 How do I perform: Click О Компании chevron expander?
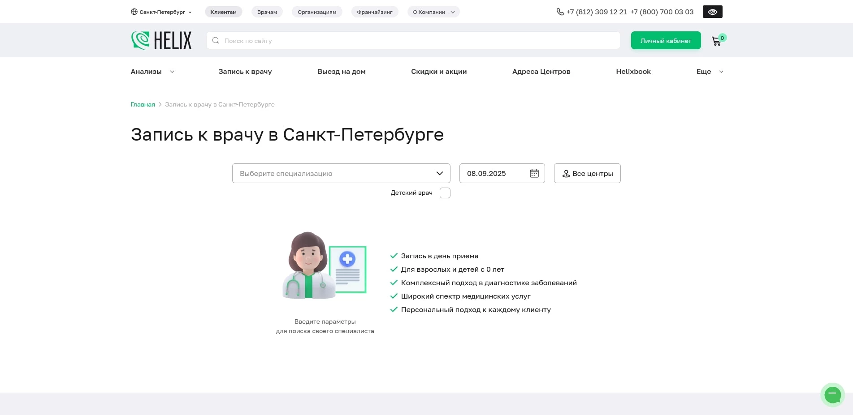[452, 12]
